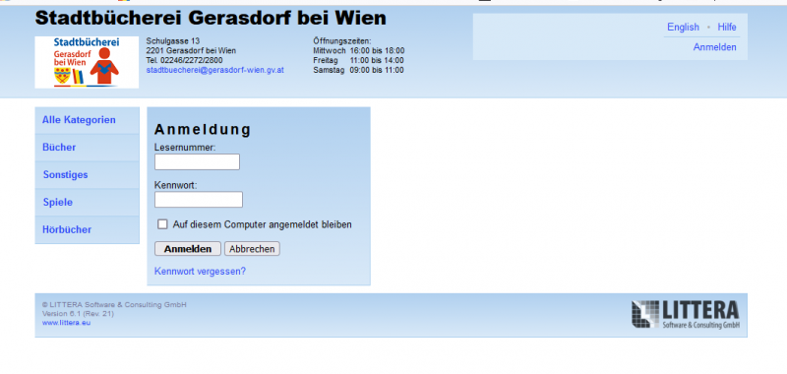
Task: Tick 'Auf diesem Computer angemeldet bleiben' checkbox
Action: pyautogui.click(x=162, y=224)
